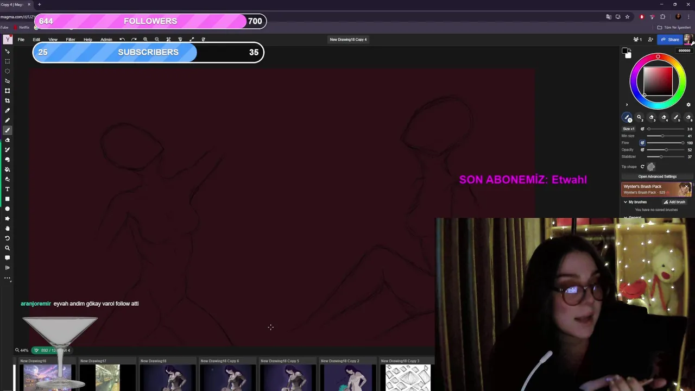Select the Rectangle selection tool

tap(8, 61)
